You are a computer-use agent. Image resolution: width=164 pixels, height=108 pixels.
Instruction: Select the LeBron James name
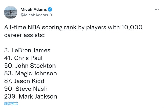(x=31, y=50)
